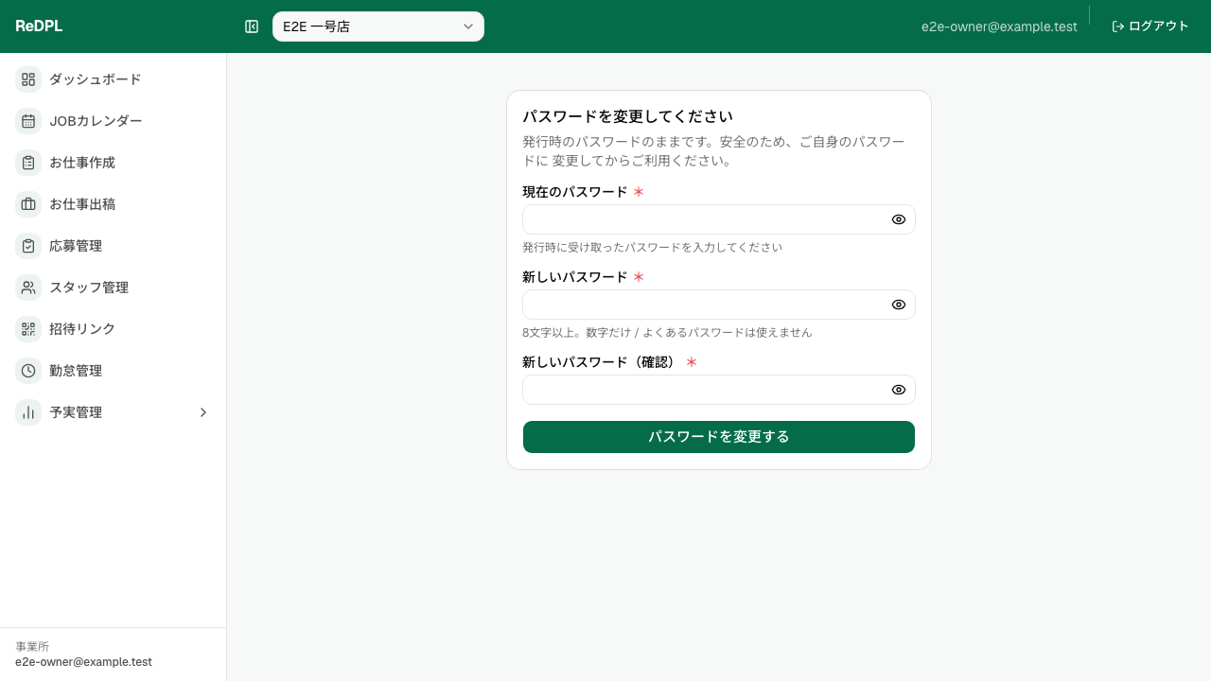Click the ダッシュボード grid icon
The width and height of the screenshot is (1211, 681).
click(x=28, y=79)
